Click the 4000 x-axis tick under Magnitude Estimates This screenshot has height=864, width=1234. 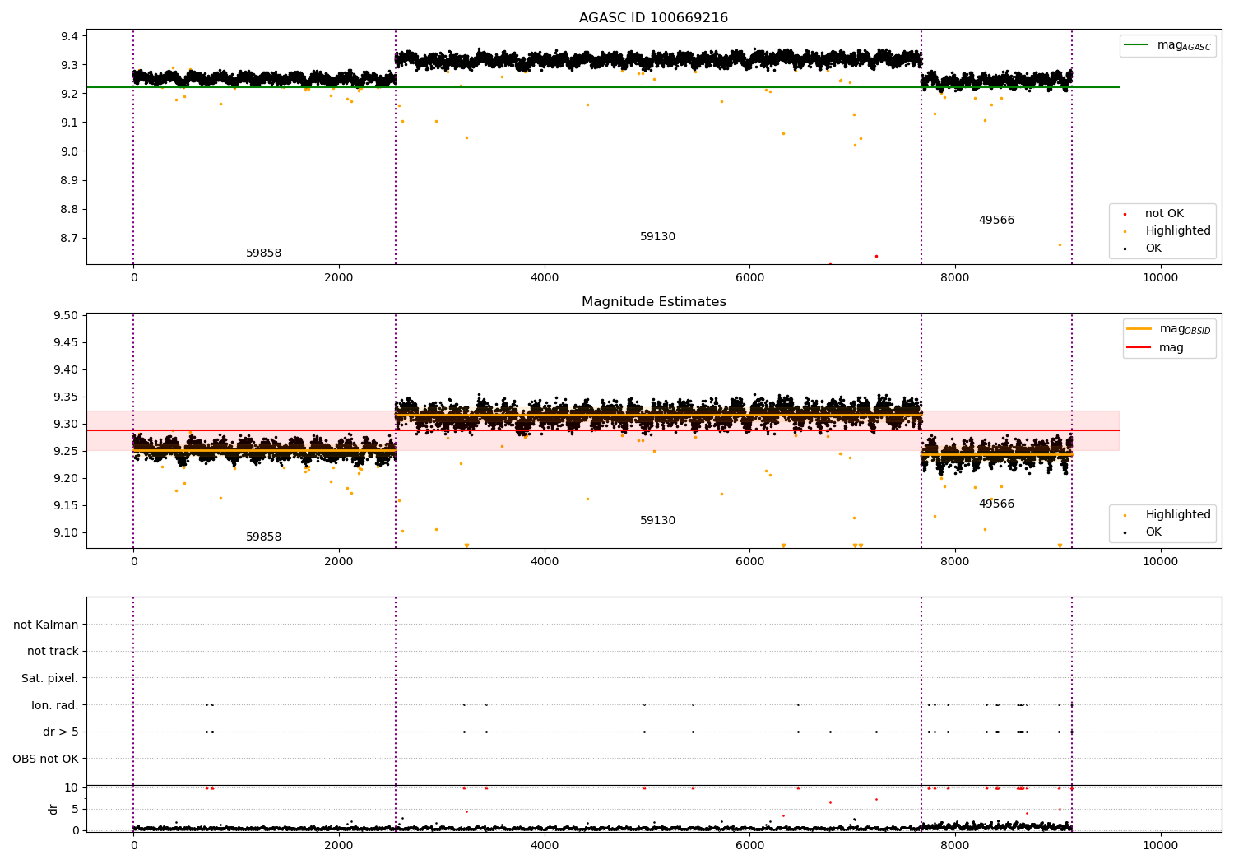pos(545,562)
